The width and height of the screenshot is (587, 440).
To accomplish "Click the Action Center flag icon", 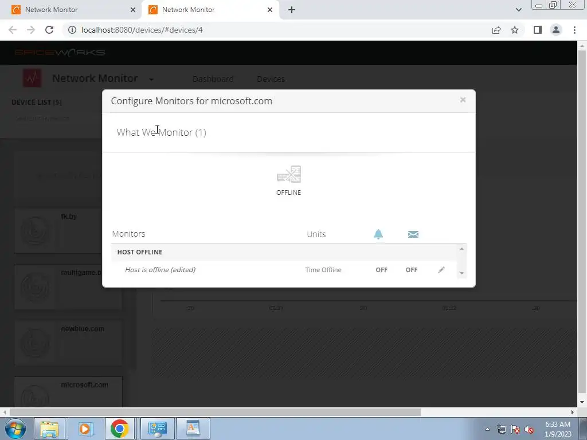I will (515, 429).
